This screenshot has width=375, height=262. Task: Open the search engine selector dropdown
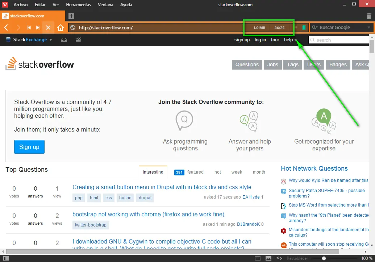click(314, 28)
